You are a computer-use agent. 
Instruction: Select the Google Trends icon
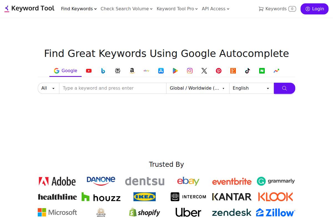point(276,70)
